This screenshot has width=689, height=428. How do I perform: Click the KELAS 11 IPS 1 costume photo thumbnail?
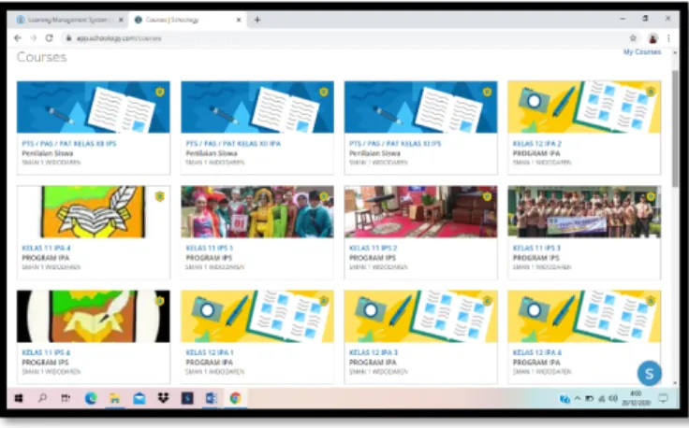tap(257, 212)
